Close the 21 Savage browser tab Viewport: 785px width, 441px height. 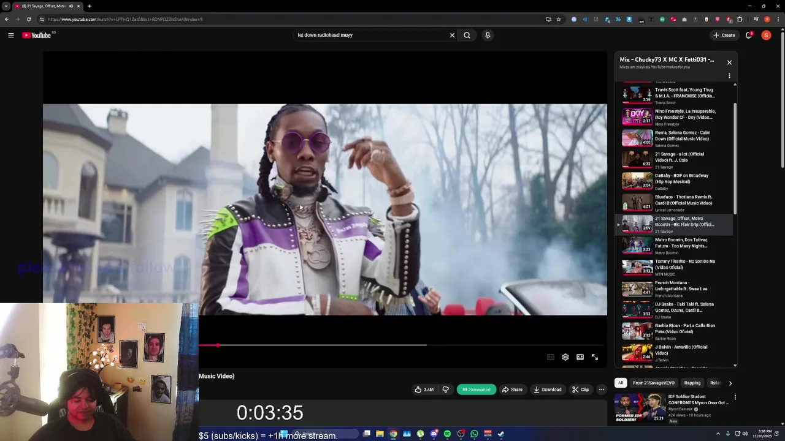click(78, 6)
